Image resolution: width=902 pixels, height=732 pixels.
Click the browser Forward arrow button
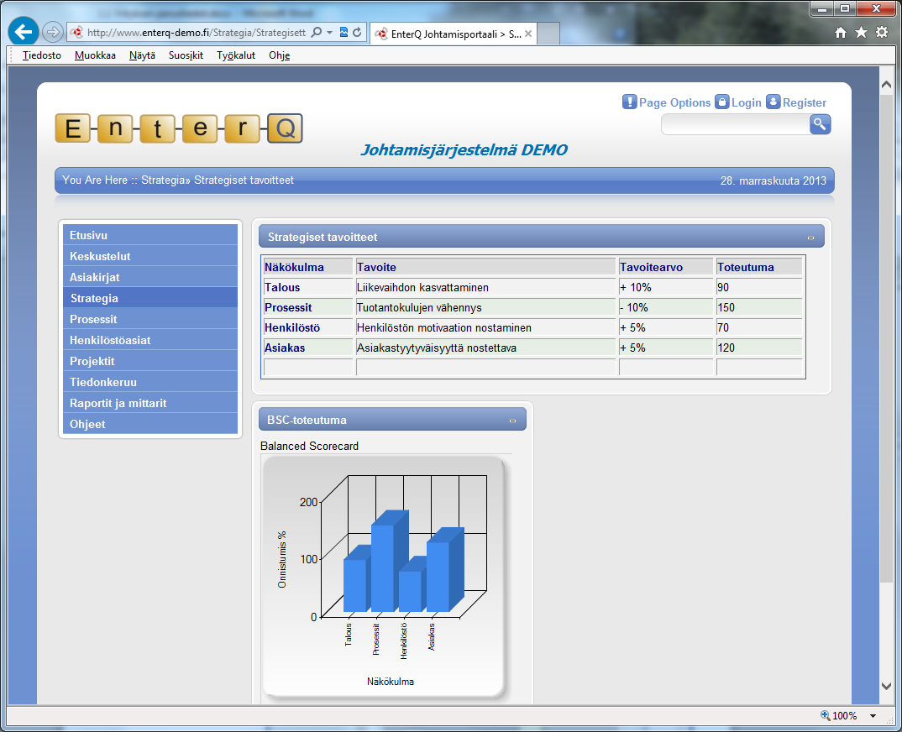[x=52, y=32]
